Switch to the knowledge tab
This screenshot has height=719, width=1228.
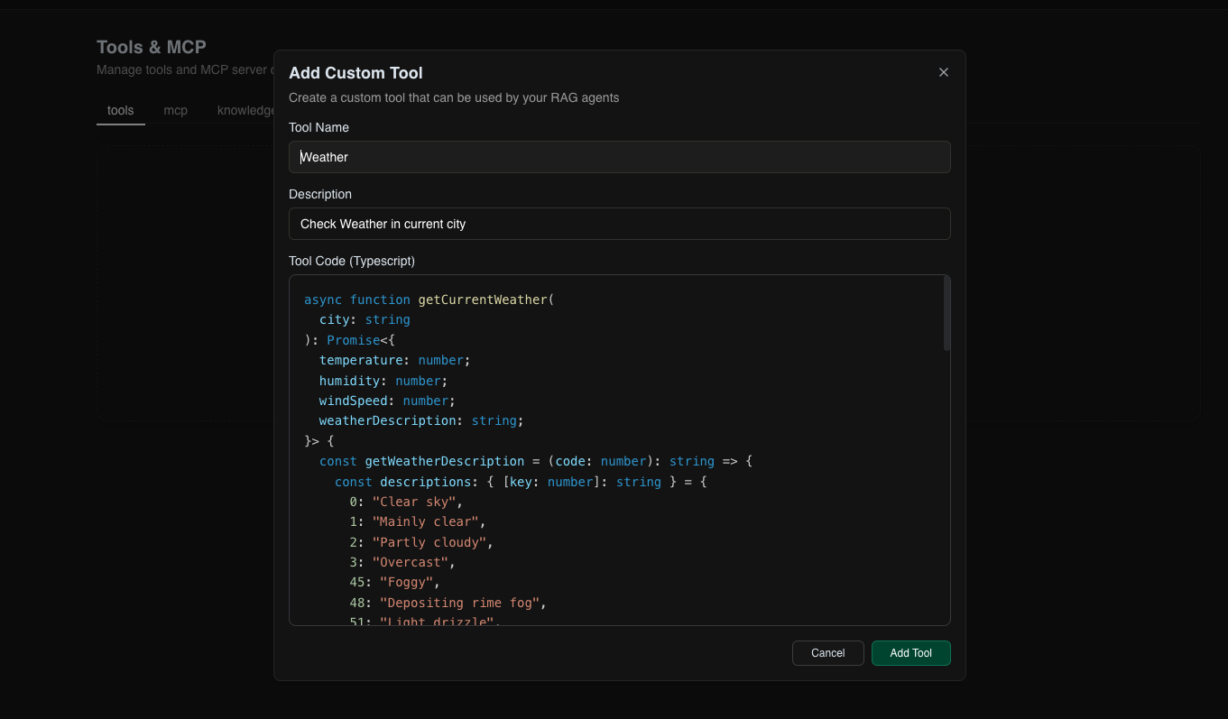coord(245,110)
